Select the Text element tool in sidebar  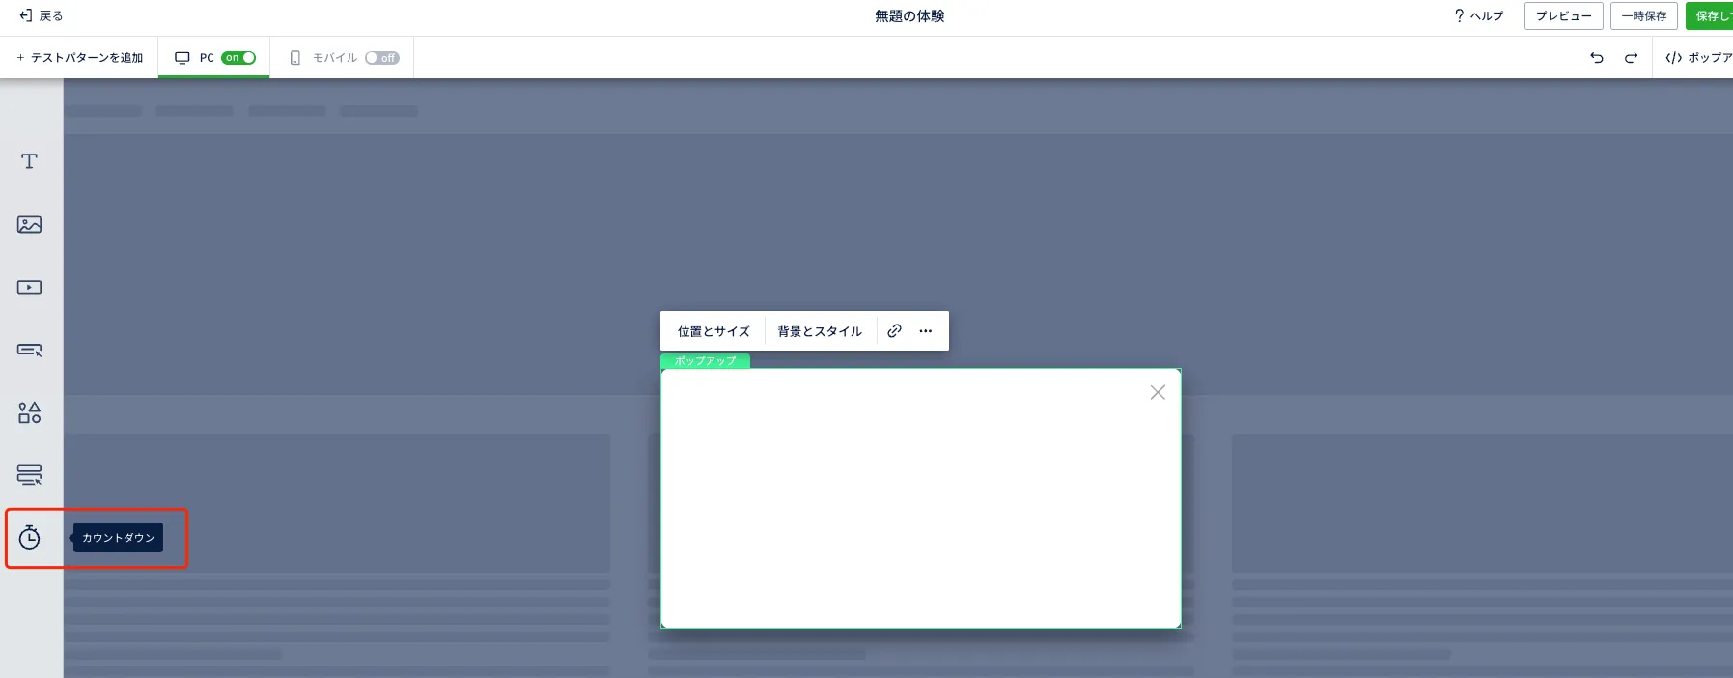[x=29, y=161]
